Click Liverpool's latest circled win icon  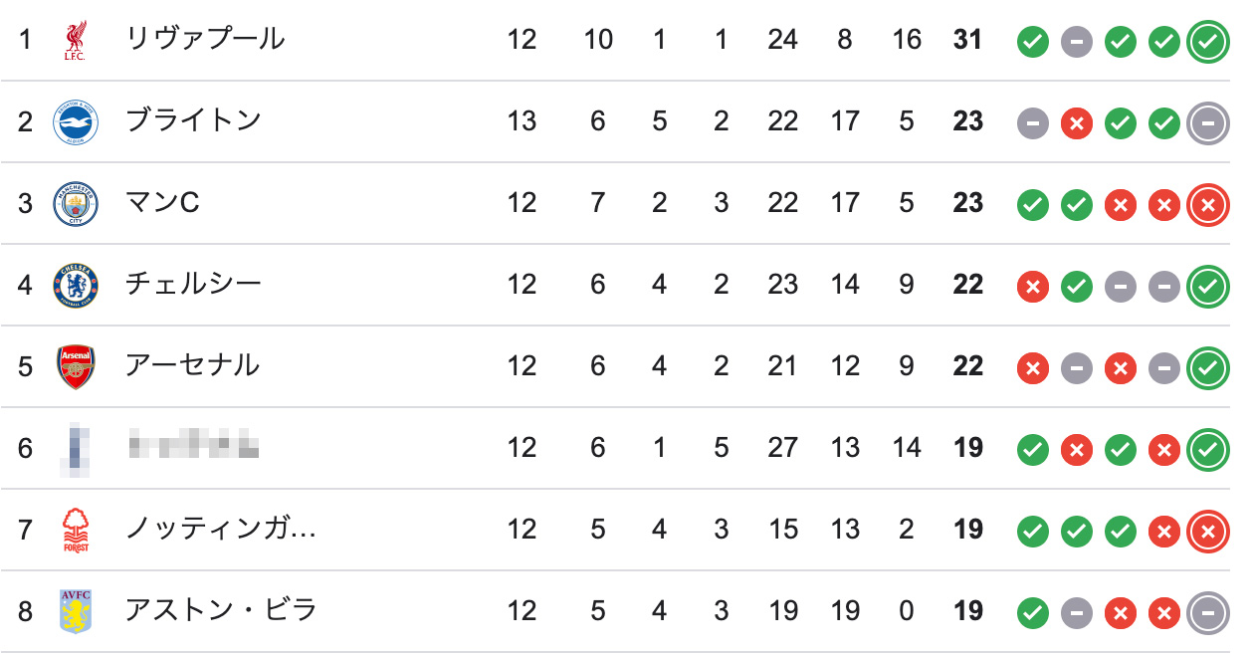[1208, 41]
